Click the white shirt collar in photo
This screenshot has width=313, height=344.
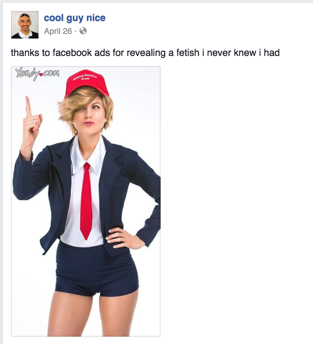87,155
